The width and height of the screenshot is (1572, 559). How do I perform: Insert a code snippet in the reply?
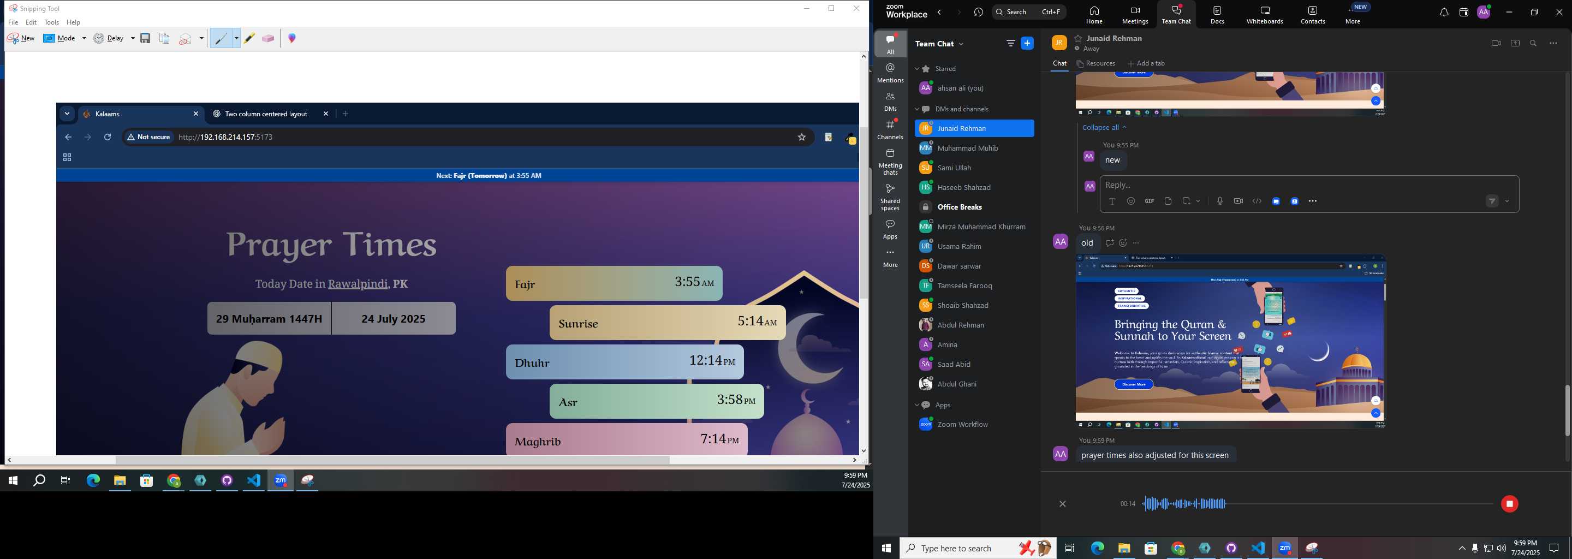point(1257,201)
